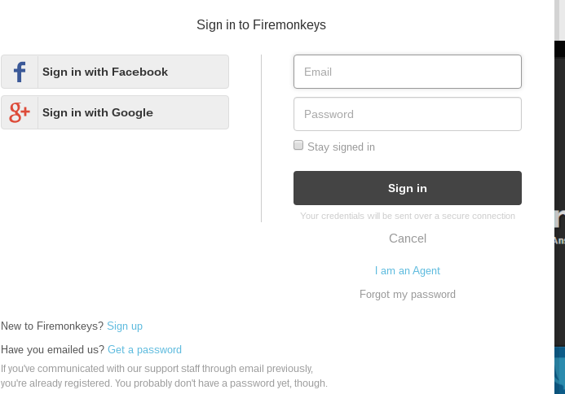Choose the 'Sign in with Google' label
565x394 pixels.
(98, 112)
